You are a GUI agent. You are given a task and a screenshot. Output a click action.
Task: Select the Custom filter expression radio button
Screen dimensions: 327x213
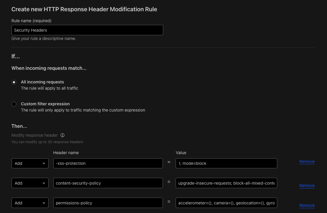(14, 104)
